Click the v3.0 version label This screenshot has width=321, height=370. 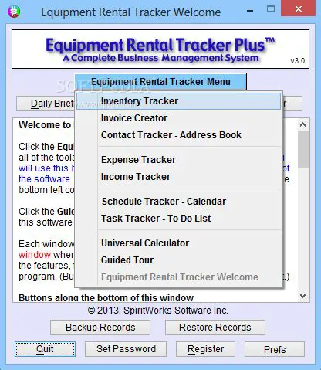click(x=298, y=61)
